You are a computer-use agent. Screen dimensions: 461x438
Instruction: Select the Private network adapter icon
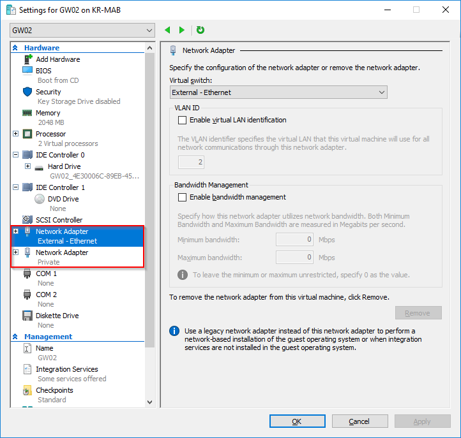27,252
